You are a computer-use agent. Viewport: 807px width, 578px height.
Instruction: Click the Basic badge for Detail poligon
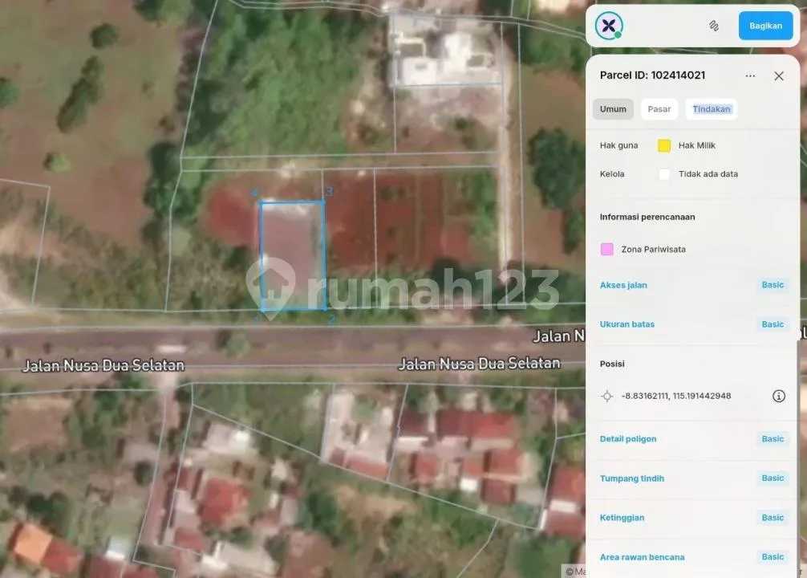click(773, 439)
